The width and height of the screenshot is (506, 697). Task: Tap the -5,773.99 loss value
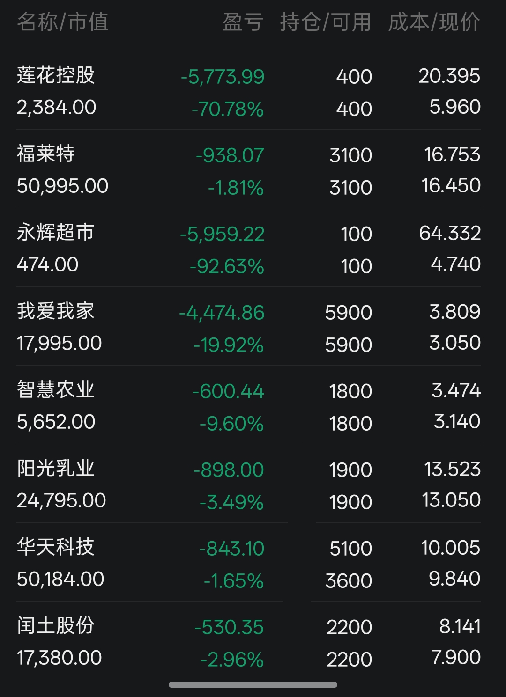[x=223, y=77]
